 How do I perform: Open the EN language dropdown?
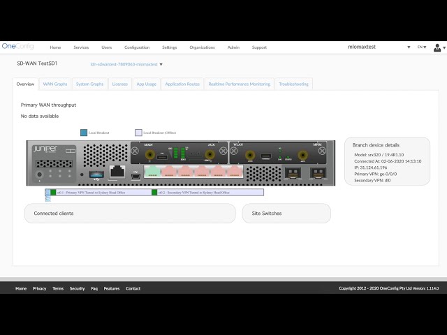pos(422,47)
